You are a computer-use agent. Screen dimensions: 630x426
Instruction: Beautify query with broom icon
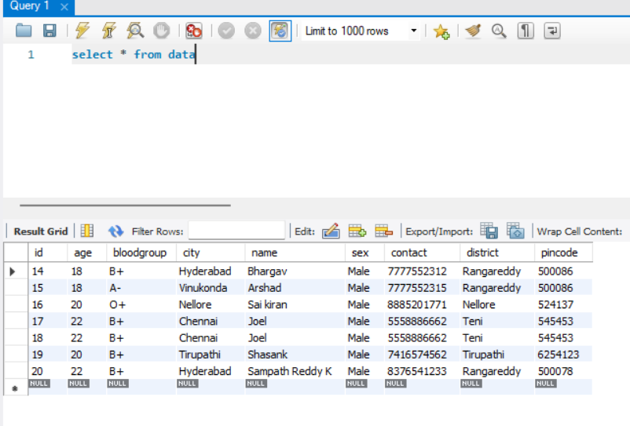(x=473, y=31)
